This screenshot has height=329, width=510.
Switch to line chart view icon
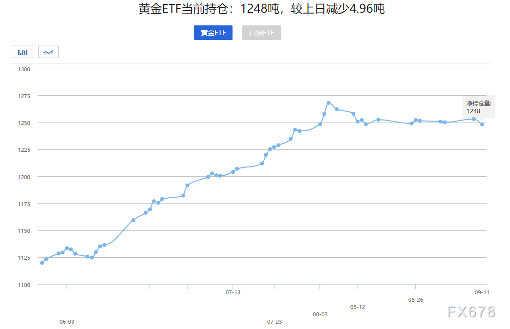coord(48,52)
